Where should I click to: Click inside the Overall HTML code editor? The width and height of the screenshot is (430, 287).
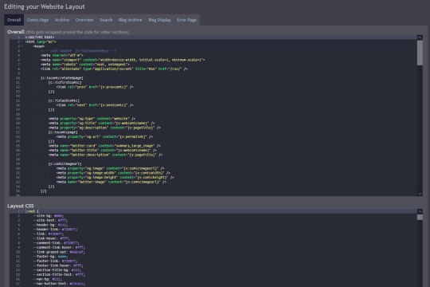pos(213,116)
